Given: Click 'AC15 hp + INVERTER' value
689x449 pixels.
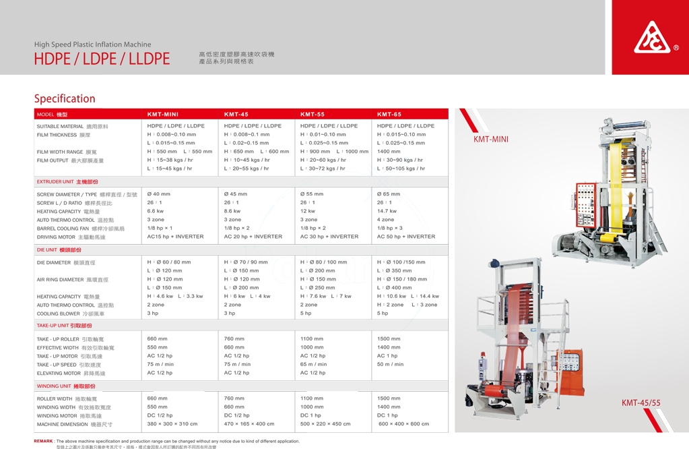Looking at the screenshot, I should tap(175, 237).
